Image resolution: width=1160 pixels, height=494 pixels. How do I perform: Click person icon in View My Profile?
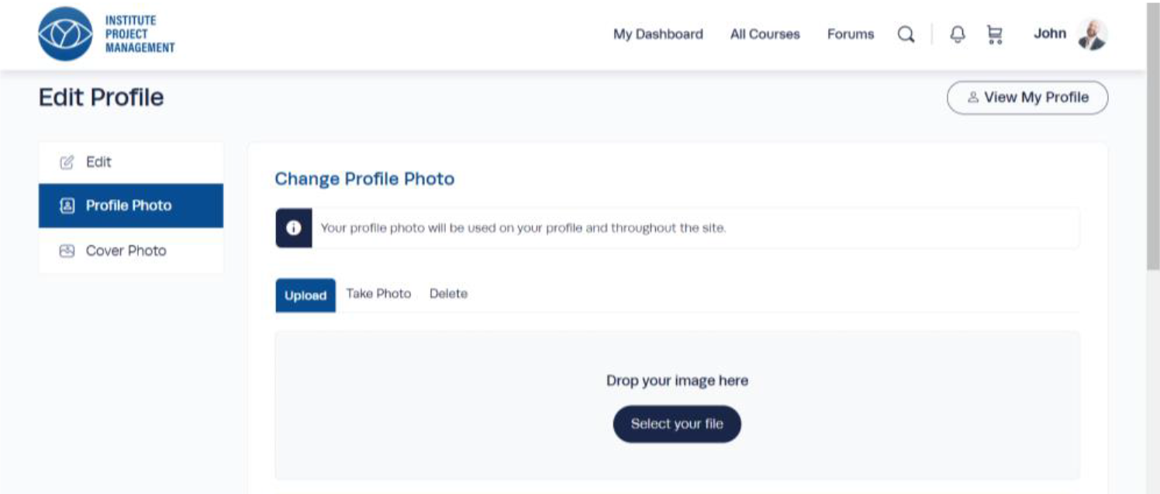coord(973,98)
